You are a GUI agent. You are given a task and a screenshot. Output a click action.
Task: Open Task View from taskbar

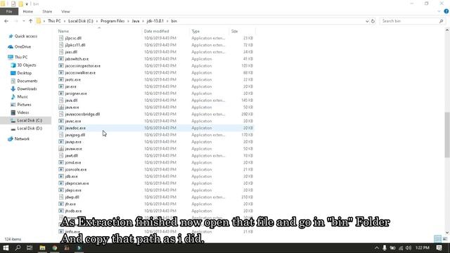30,248
